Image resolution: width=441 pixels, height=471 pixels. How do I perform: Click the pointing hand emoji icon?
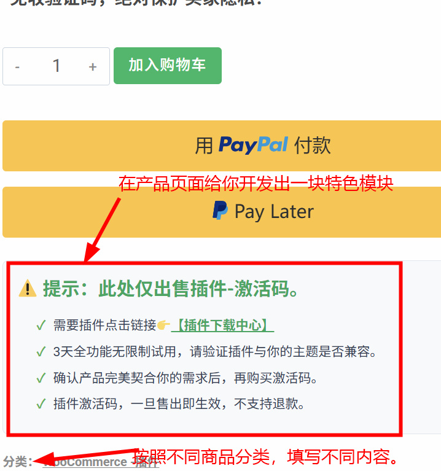(163, 325)
